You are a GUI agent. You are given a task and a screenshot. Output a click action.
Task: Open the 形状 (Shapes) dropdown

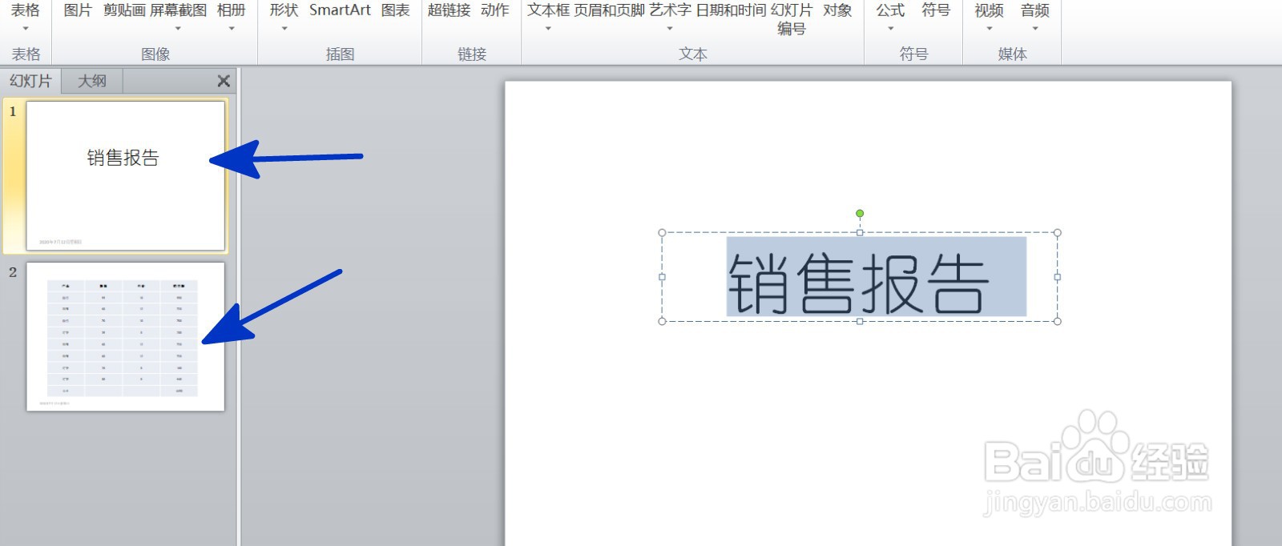pyautogui.click(x=284, y=18)
